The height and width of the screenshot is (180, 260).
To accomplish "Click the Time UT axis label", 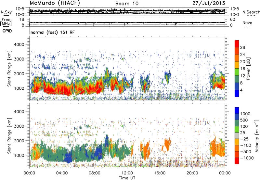I will tap(127, 178).
